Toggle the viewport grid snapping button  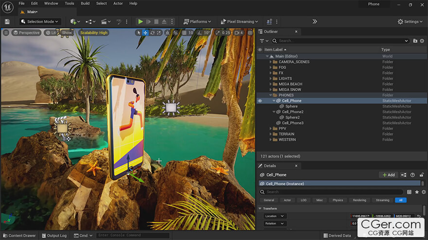[x=183, y=33]
